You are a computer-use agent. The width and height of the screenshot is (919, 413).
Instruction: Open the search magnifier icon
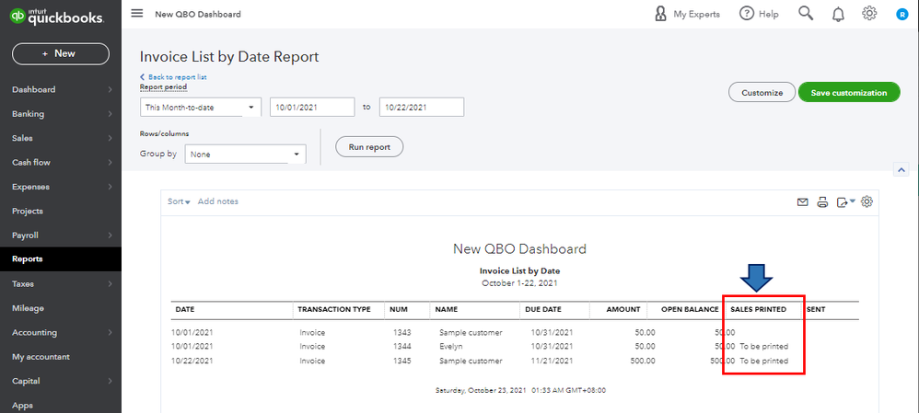[806, 14]
